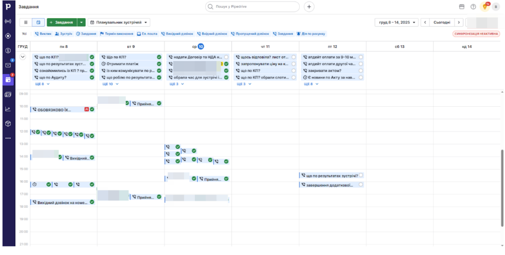
Task: Open the More three-dots sidebar icon
Action: coord(8,138)
